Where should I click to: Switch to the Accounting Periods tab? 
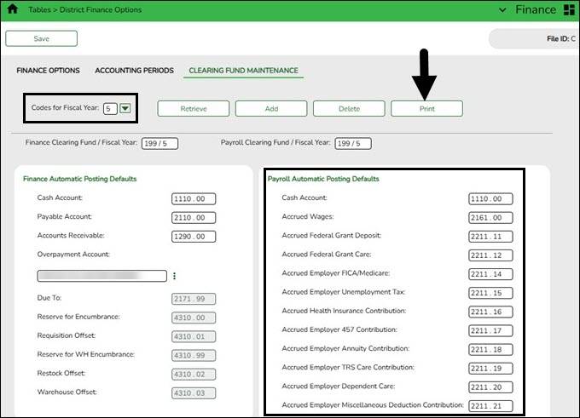click(134, 71)
